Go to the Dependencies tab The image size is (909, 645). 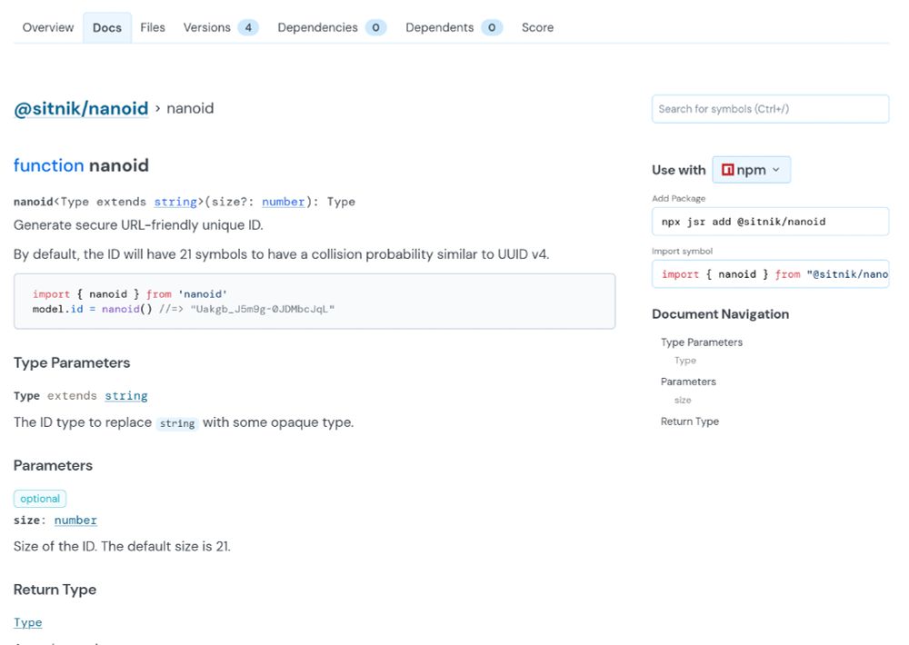coord(332,27)
